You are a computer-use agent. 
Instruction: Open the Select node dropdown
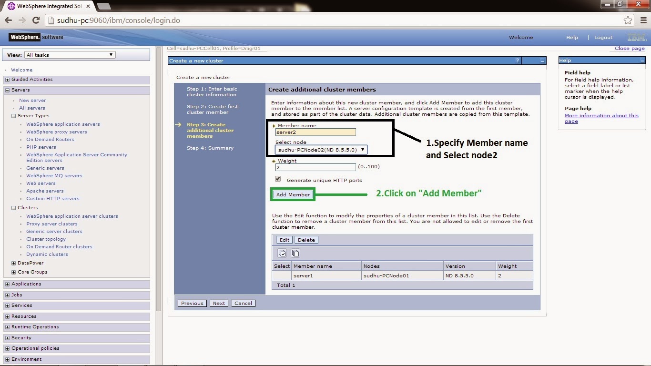point(321,150)
